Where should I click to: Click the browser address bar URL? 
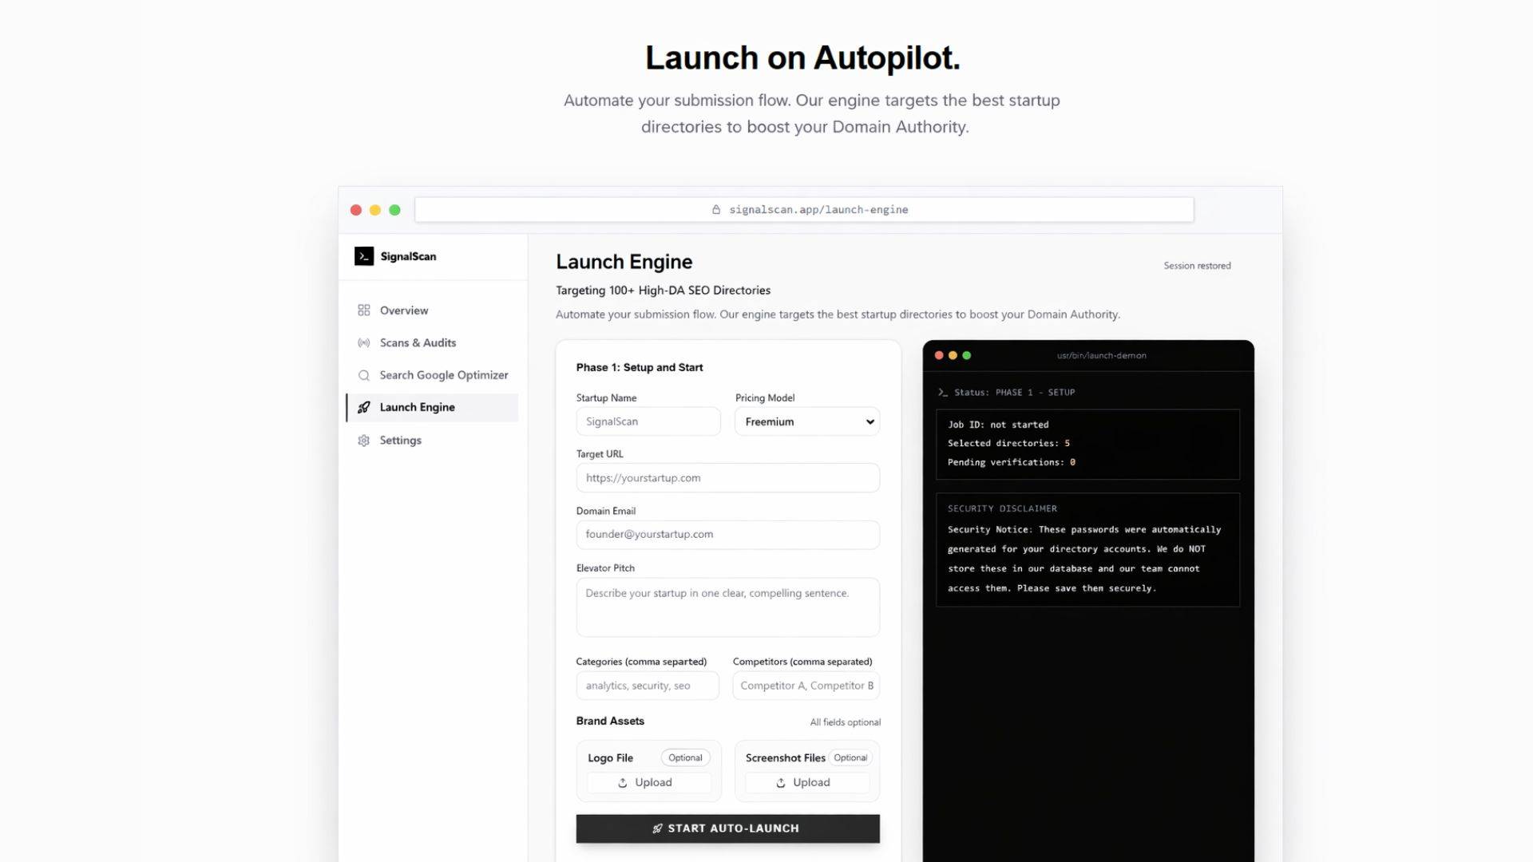click(x=818, y=210)
